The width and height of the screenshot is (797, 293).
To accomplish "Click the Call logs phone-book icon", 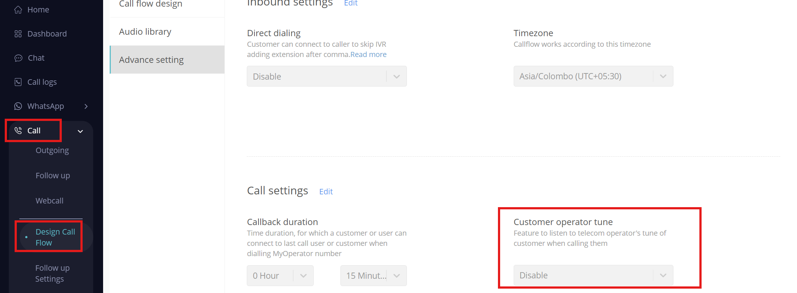I will click(x=18, y=82).
